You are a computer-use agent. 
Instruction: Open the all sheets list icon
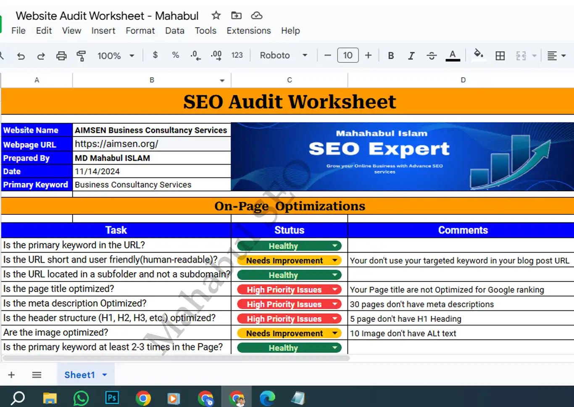pos(37,375)
